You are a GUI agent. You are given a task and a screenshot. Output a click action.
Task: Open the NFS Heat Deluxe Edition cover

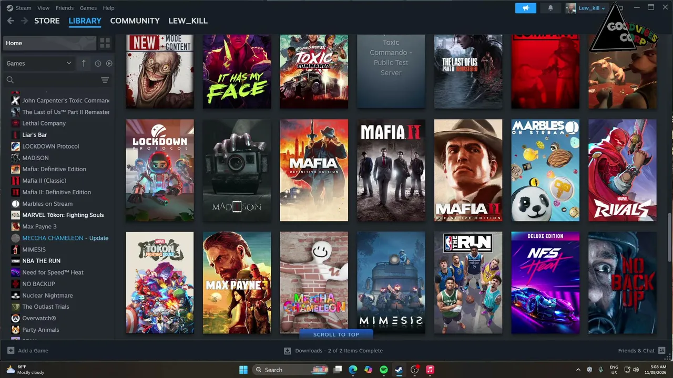(545, 283)
